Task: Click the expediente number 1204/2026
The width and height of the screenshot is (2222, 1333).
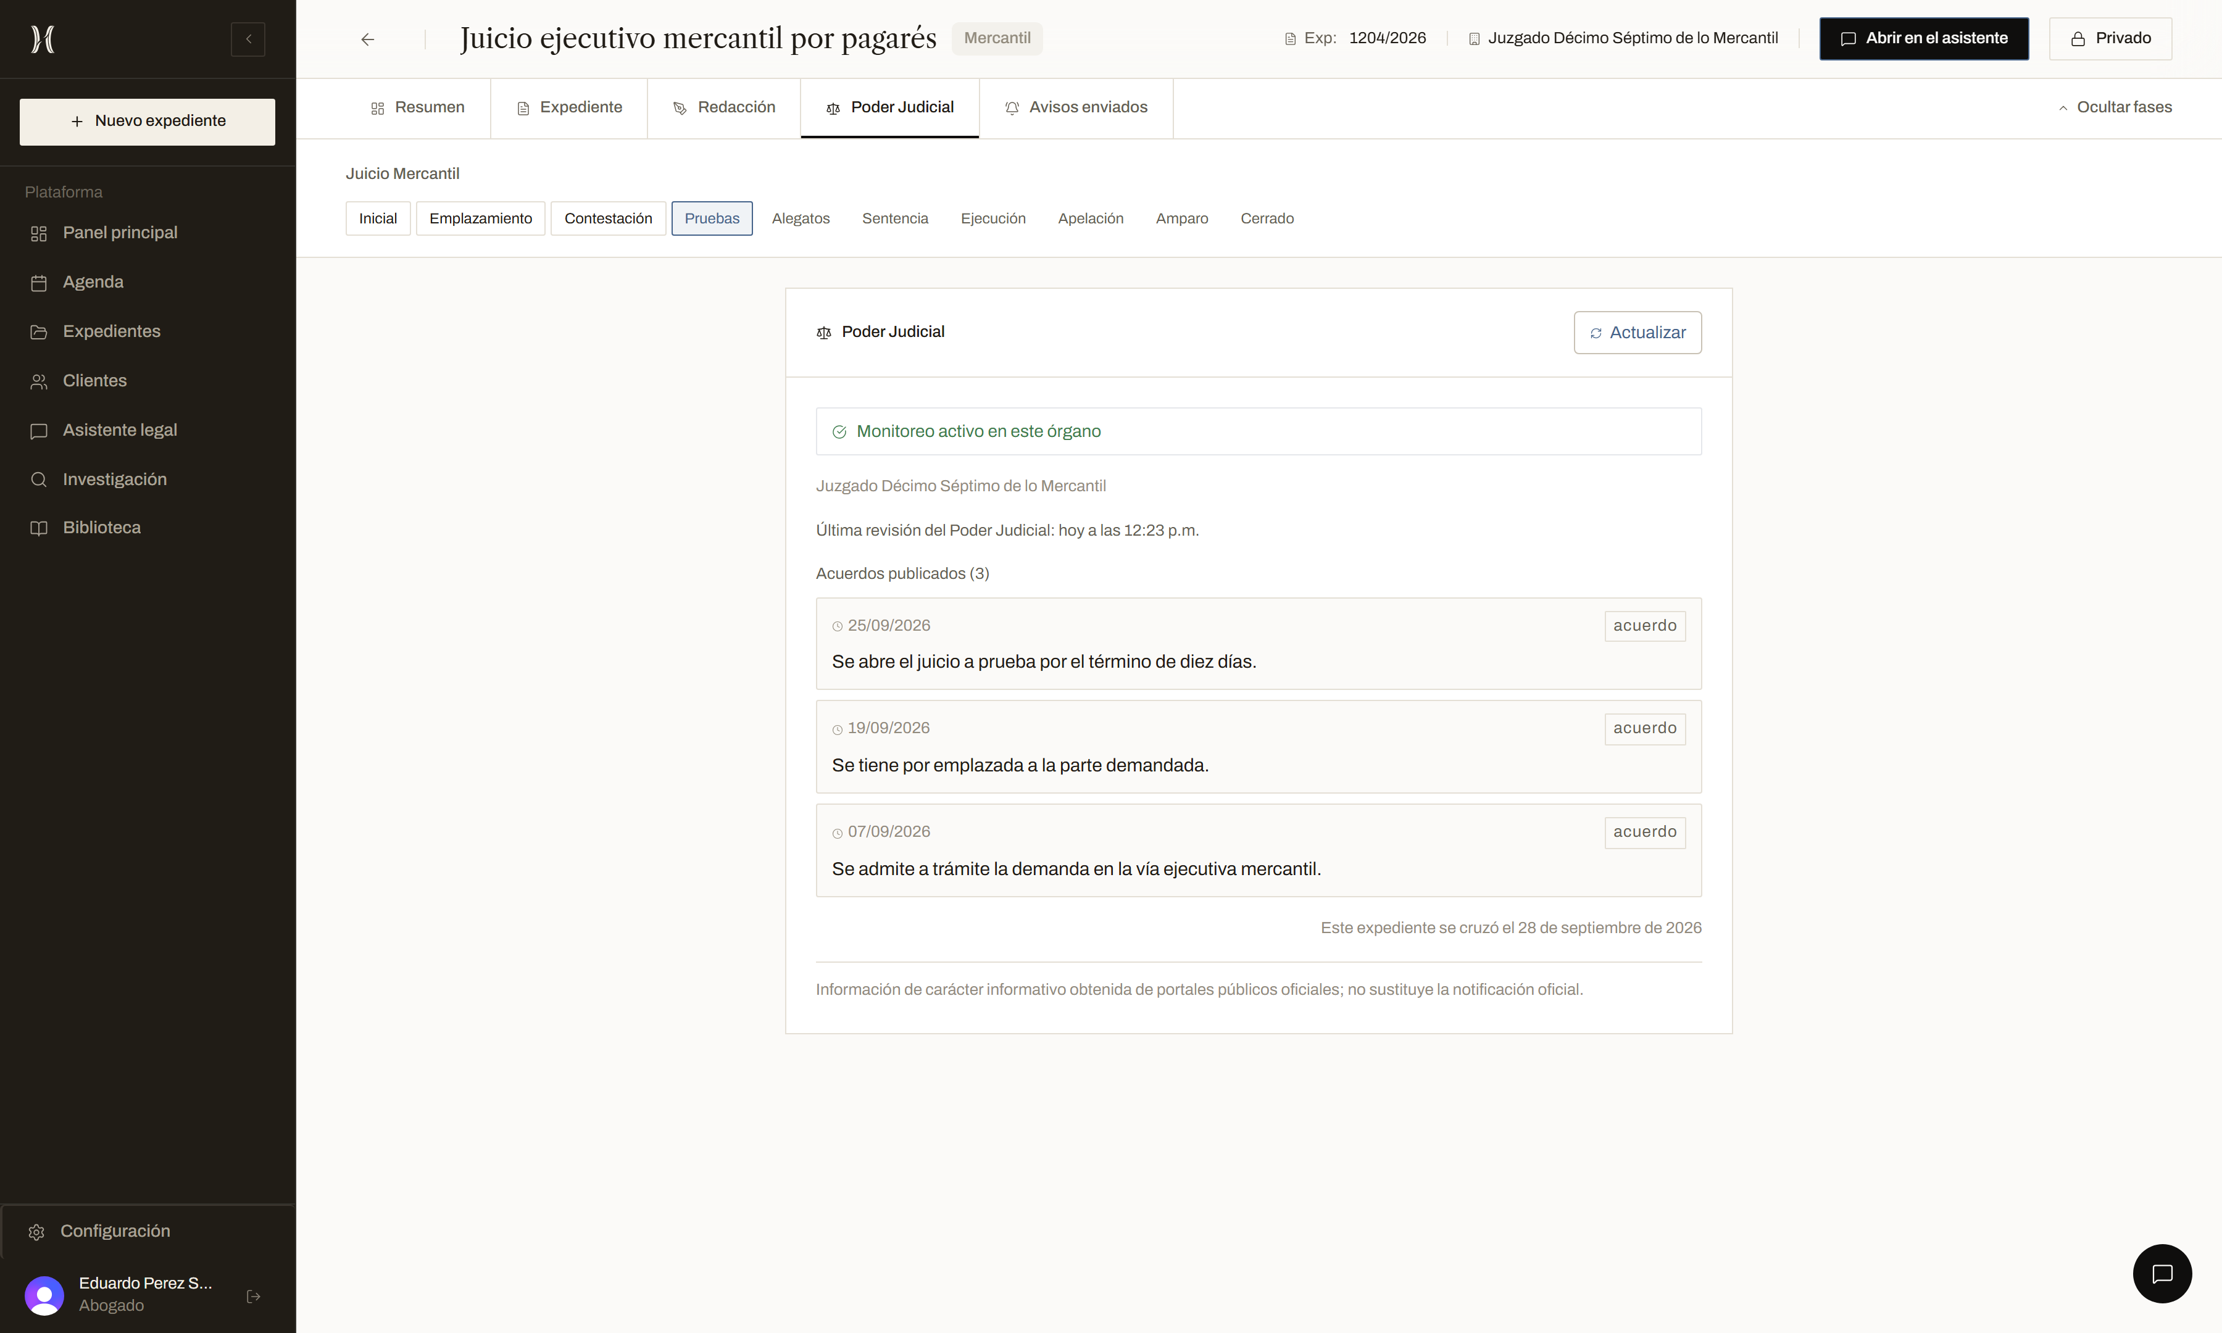Action: click(x=1387, y=39)
